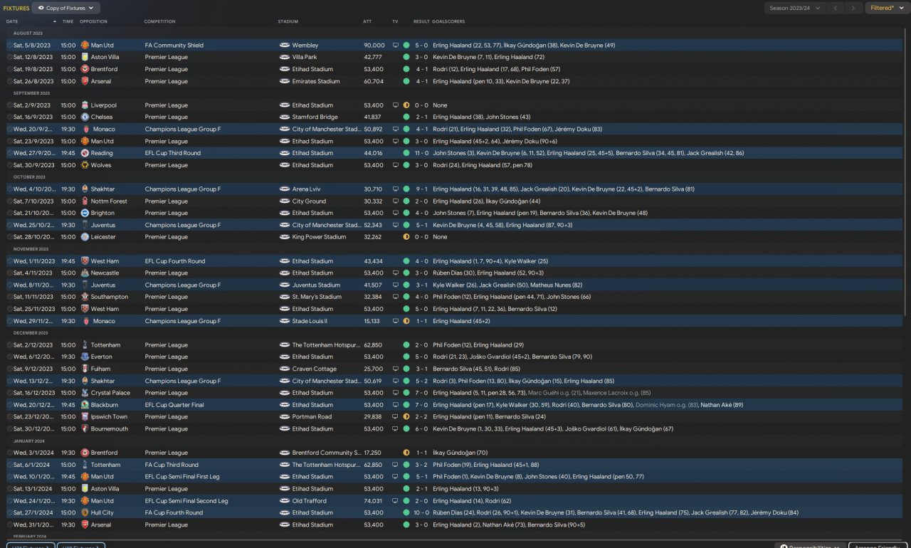Click the 90,000 attendance figure
911x548 pixels.
coord(374,45)
